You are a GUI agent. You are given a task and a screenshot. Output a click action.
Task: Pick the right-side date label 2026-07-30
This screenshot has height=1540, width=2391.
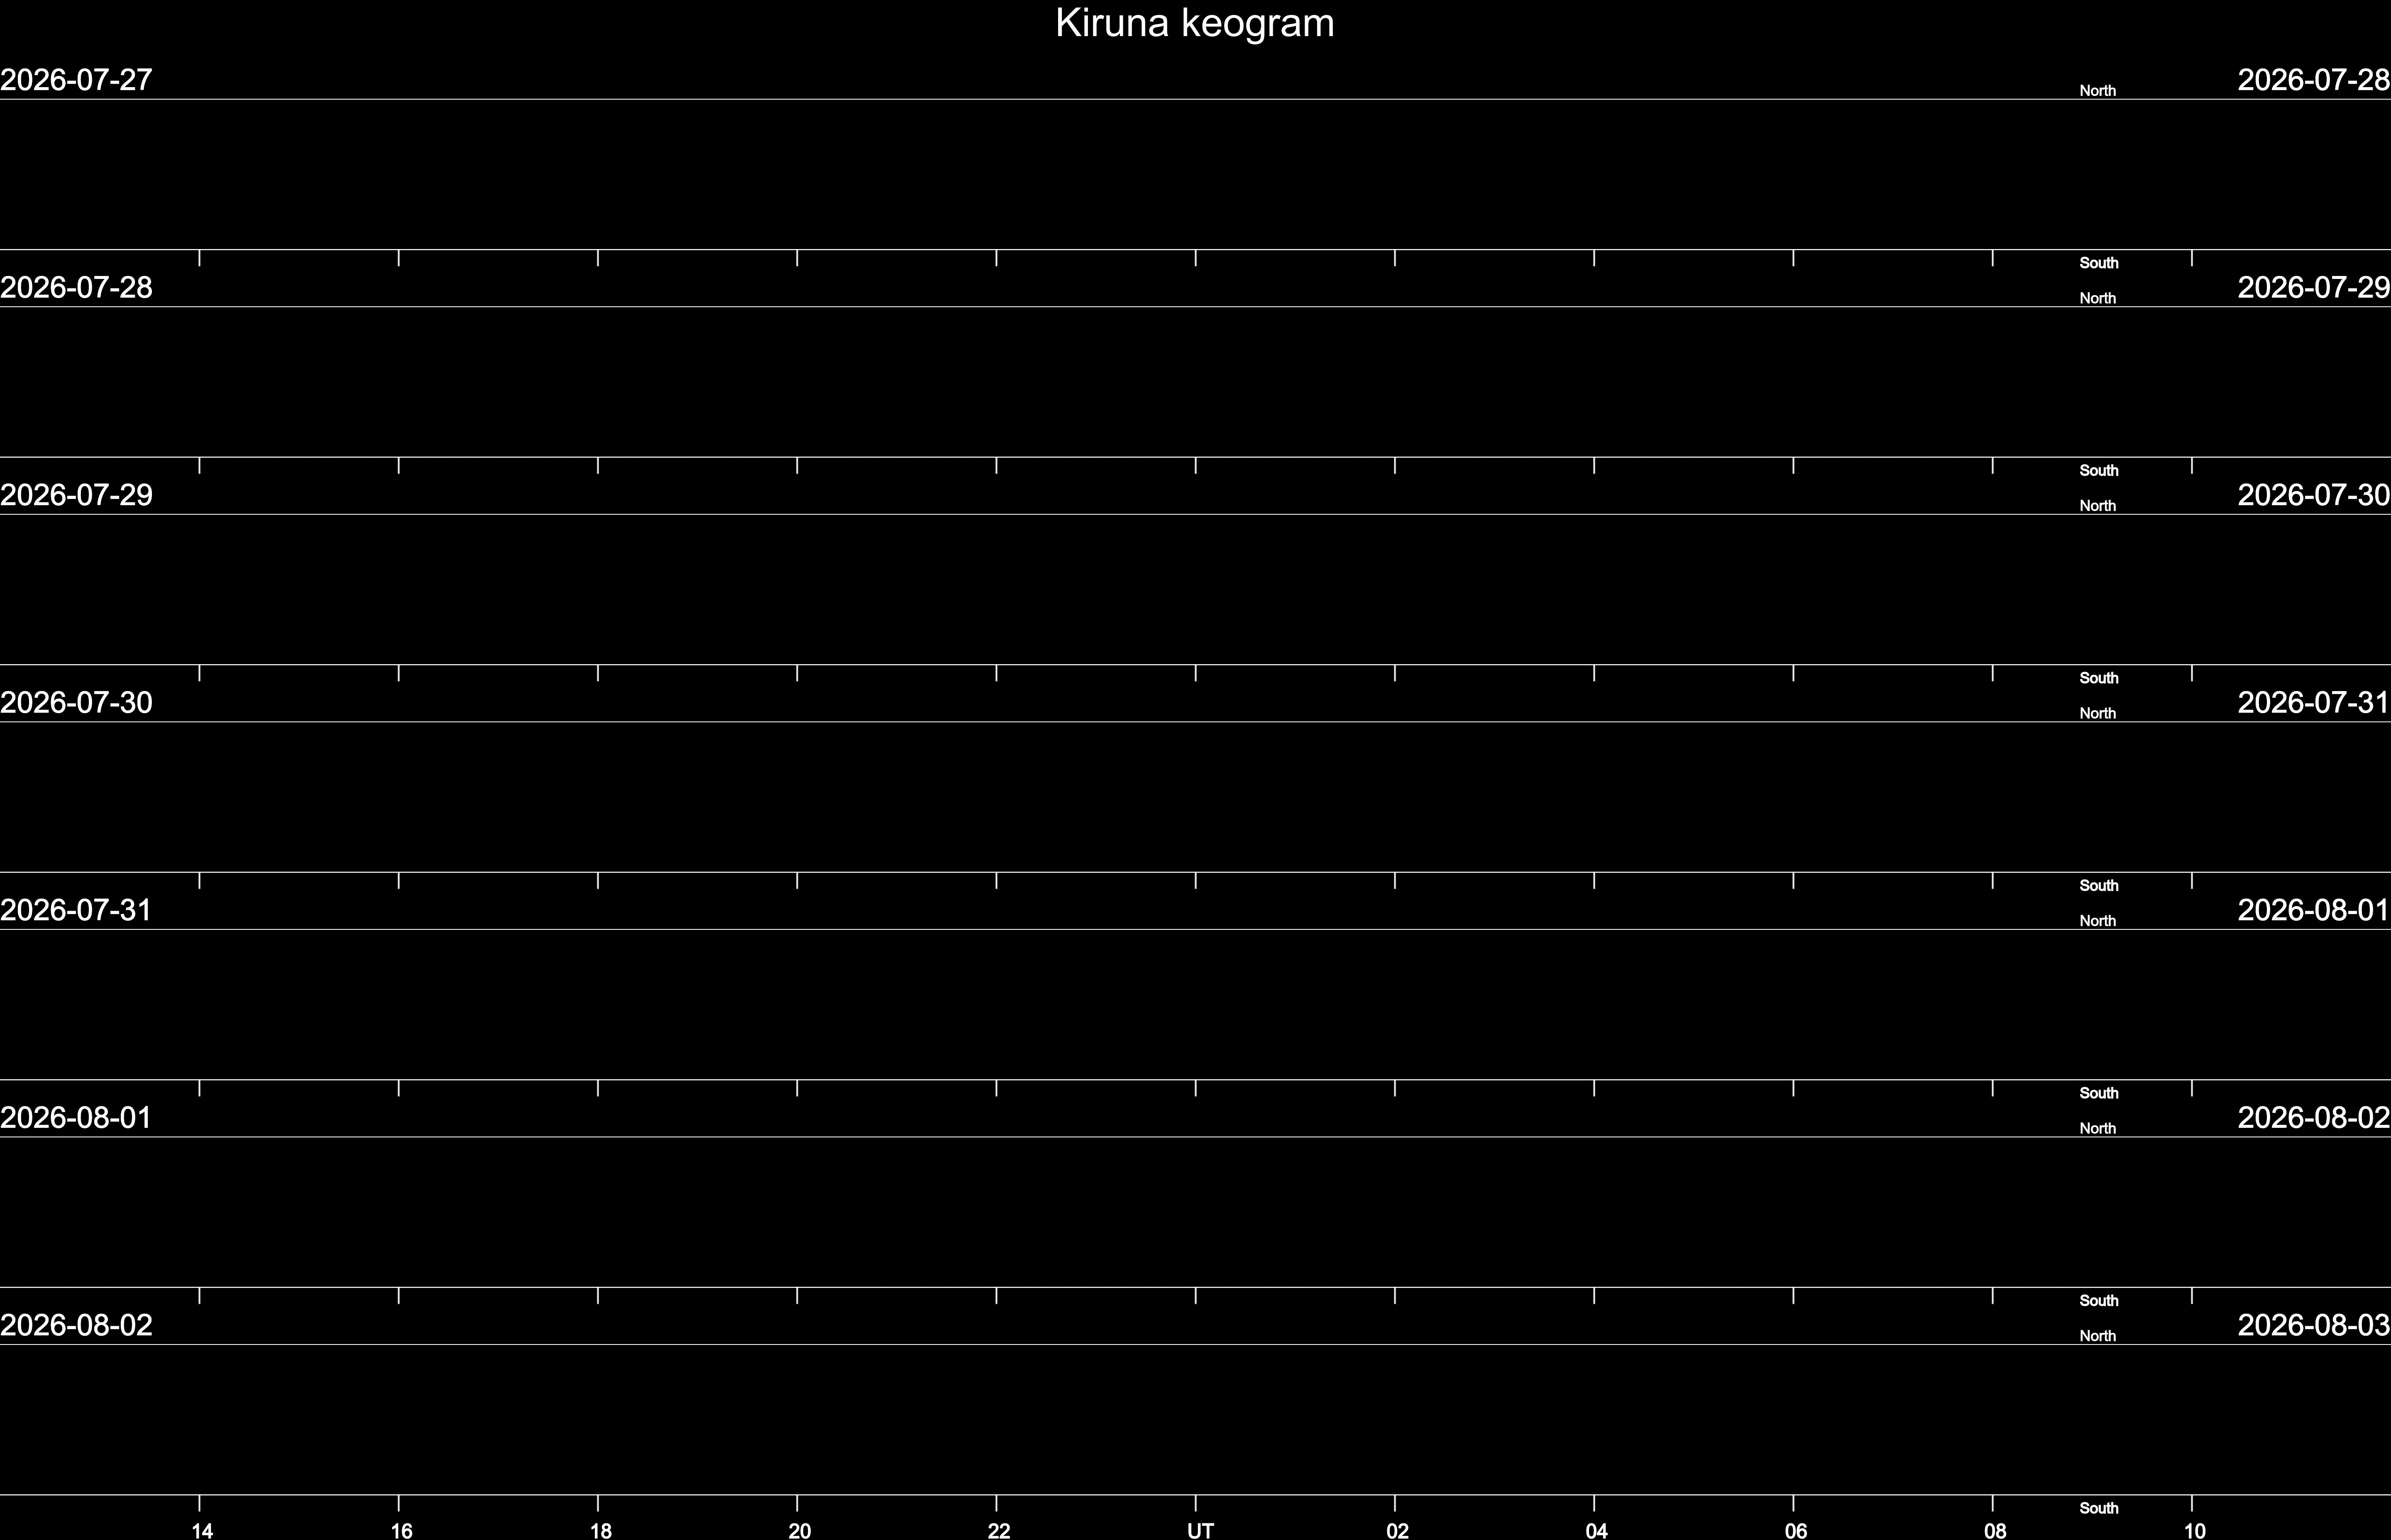pyautogui.click(x=2314, y=495)
